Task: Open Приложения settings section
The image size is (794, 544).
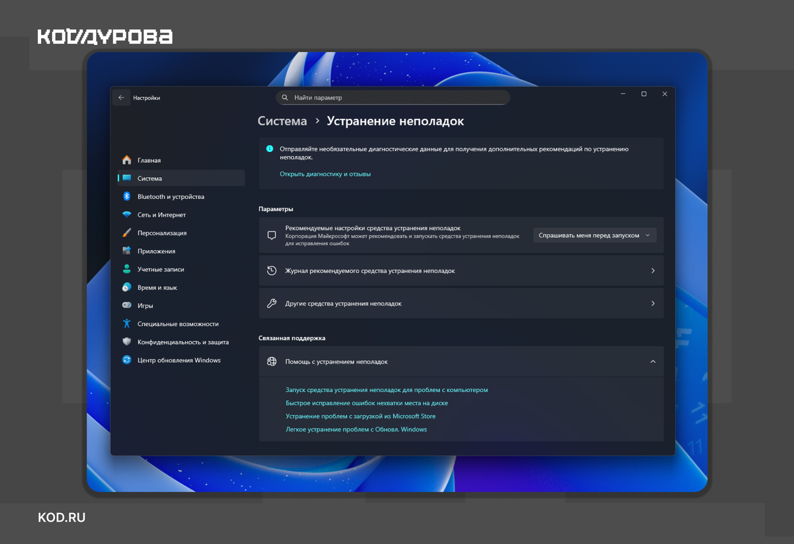Action: (181, 251)
